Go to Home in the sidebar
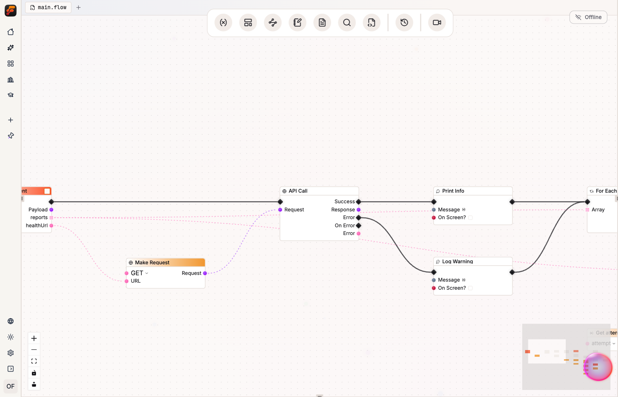This screenshot has height=397, width=618. [11, 32]
